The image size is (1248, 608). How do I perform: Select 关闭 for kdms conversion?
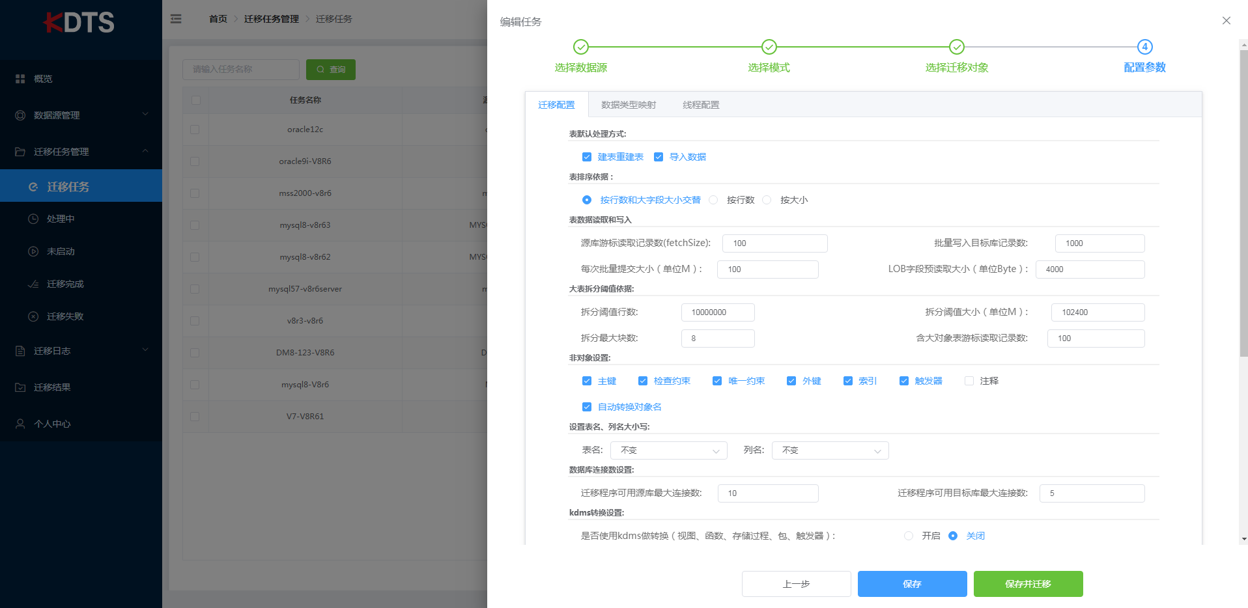click(x=953, y=536)
